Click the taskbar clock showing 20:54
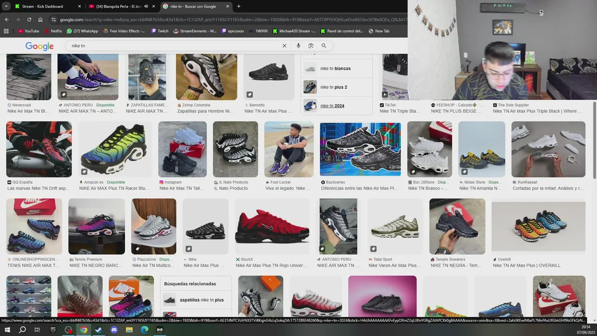 pyautogui.click(x=586, y=330)
